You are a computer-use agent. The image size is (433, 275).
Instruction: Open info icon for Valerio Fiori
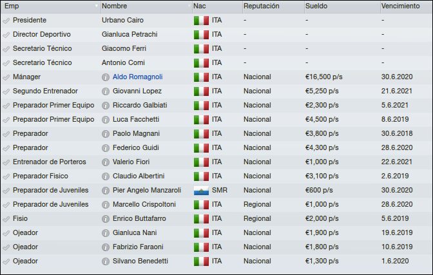[106, 162]
